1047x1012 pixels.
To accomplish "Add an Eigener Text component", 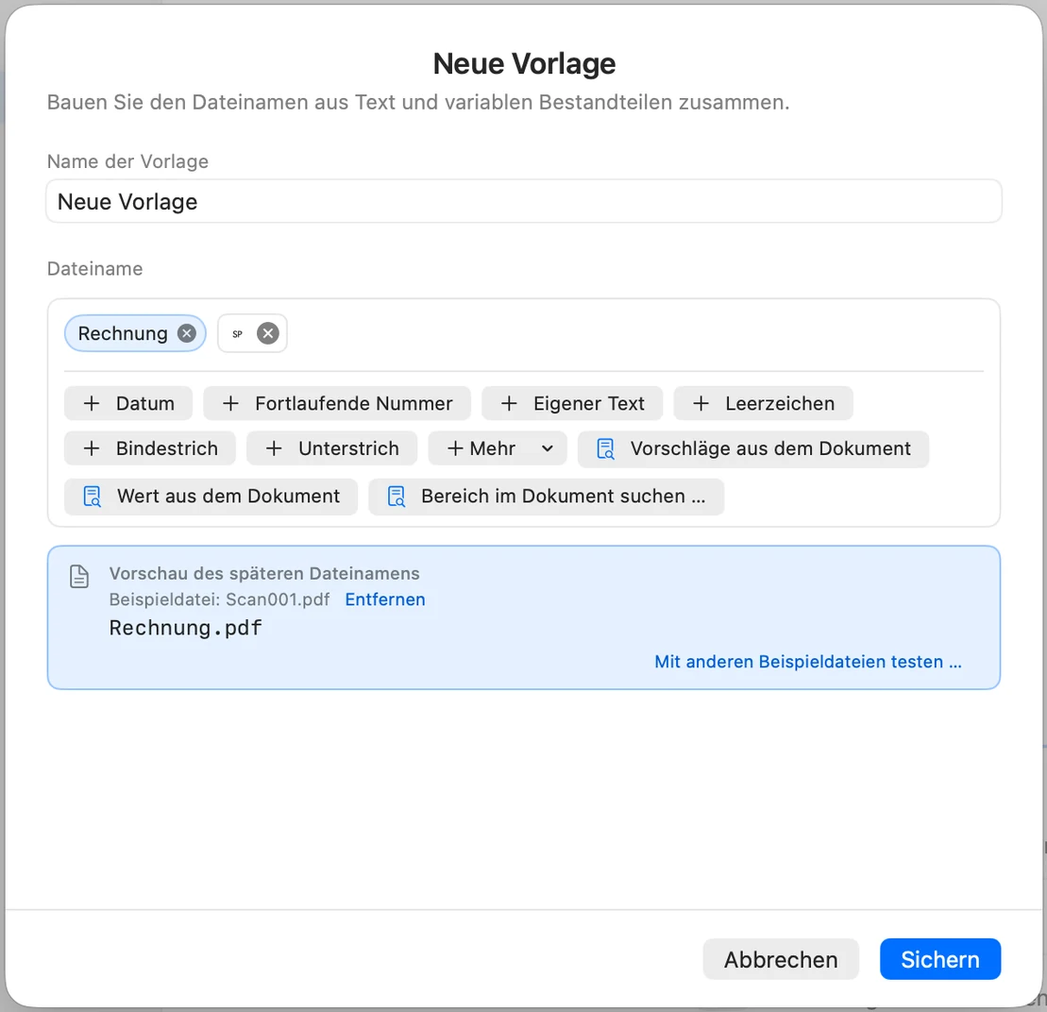I will [x=572, y=403].
